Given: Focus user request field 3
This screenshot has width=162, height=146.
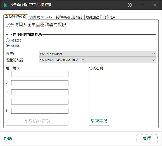Looking at the screenshot, I should [40, 92].
